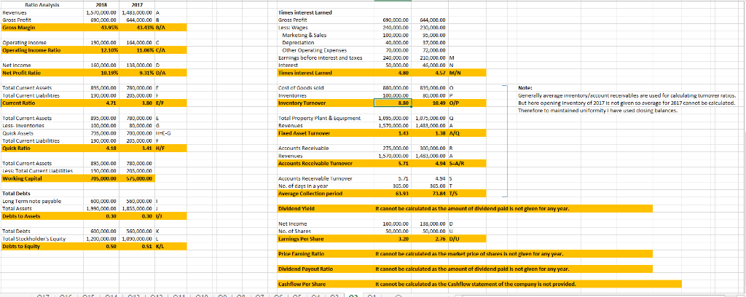The height and width of the screenshot is (297, 746).
Task: Select the market price of shares explanation
Action: click(x=470, y=254)
